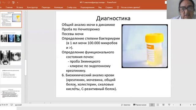The height and width of the screenshot is (110, 196).
Task: Click the slide title Диагностика
Action: pyautogui.click(x=113, y=18)
